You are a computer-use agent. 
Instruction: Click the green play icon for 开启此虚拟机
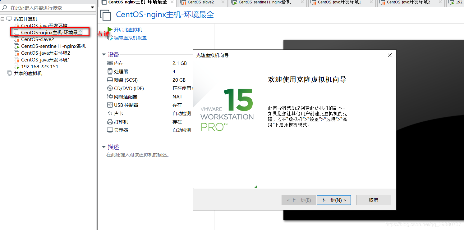pos(110,29)
